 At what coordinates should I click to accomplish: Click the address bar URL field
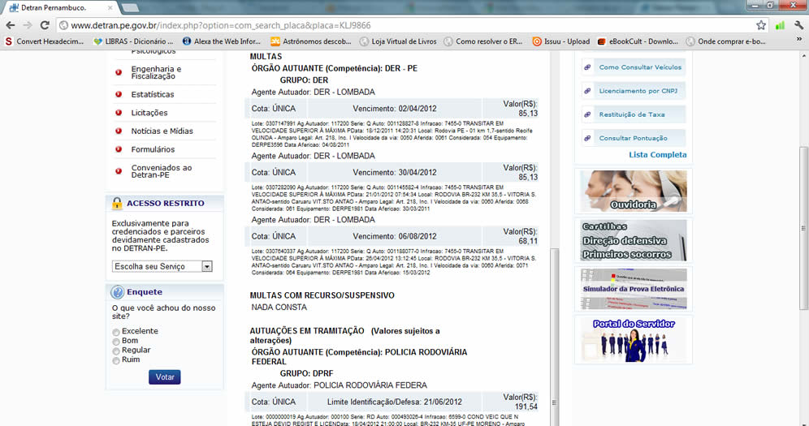406,25
